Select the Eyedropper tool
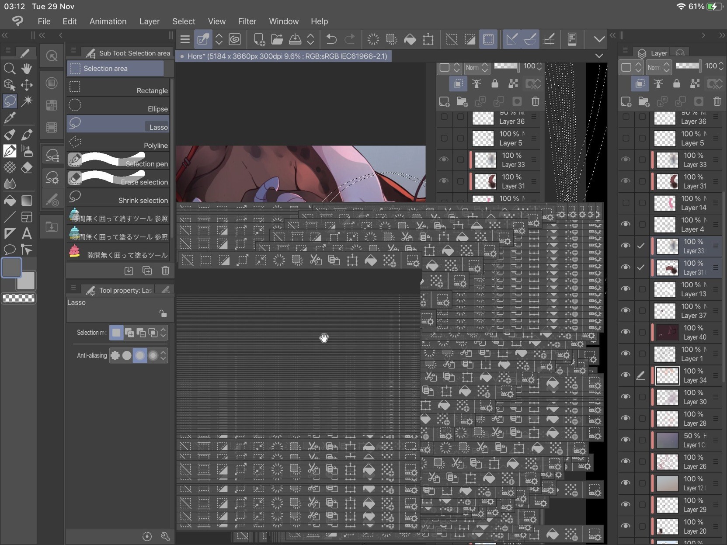This screenshot has width=727, height=545. [x=9, y=118]
